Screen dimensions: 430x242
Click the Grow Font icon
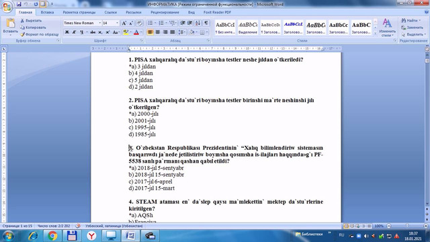tap(124, 24)
